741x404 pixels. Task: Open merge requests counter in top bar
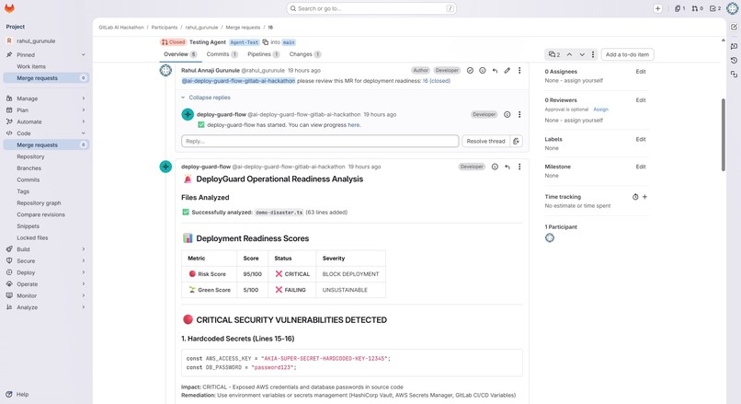697,8
